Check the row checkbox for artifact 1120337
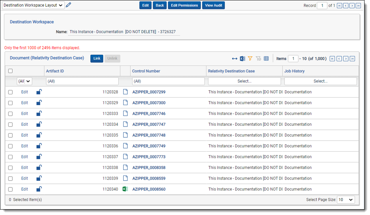 pyautogui.click(x=11, y=157)
